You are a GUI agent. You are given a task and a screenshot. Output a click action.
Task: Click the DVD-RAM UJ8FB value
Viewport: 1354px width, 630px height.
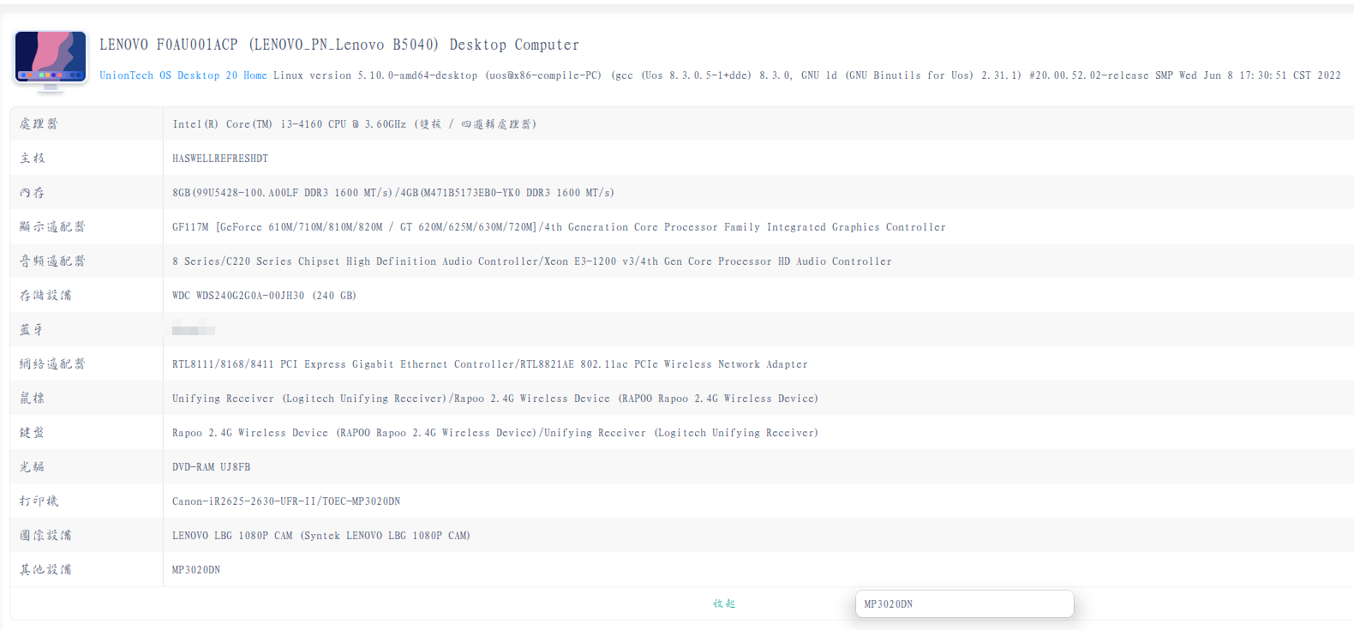pyautogui.click(x=212, y=467)
